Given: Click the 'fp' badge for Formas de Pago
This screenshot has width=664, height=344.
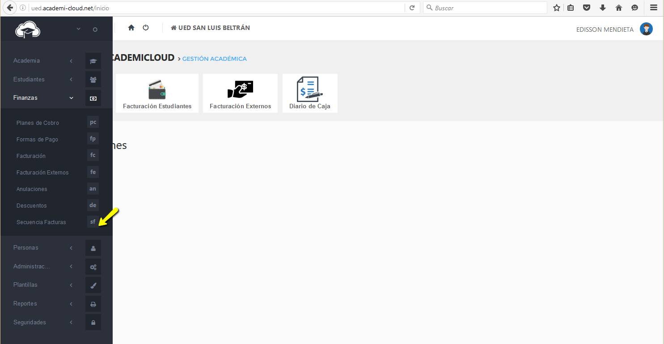Looking at the screenshot, I should [x=93, y=139].
